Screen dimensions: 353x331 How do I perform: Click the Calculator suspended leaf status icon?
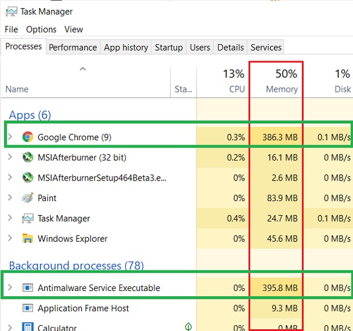(188, 326)
